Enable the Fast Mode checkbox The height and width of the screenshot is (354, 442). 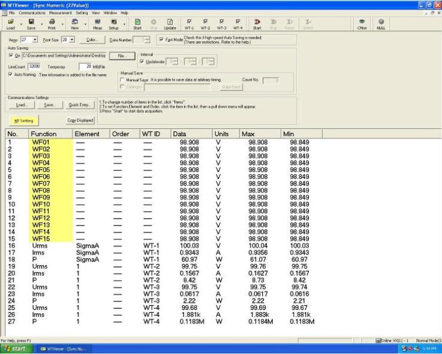pyautogui.click(x=161, y=40)
